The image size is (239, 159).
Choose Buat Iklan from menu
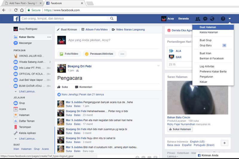(x=213, y=53)
